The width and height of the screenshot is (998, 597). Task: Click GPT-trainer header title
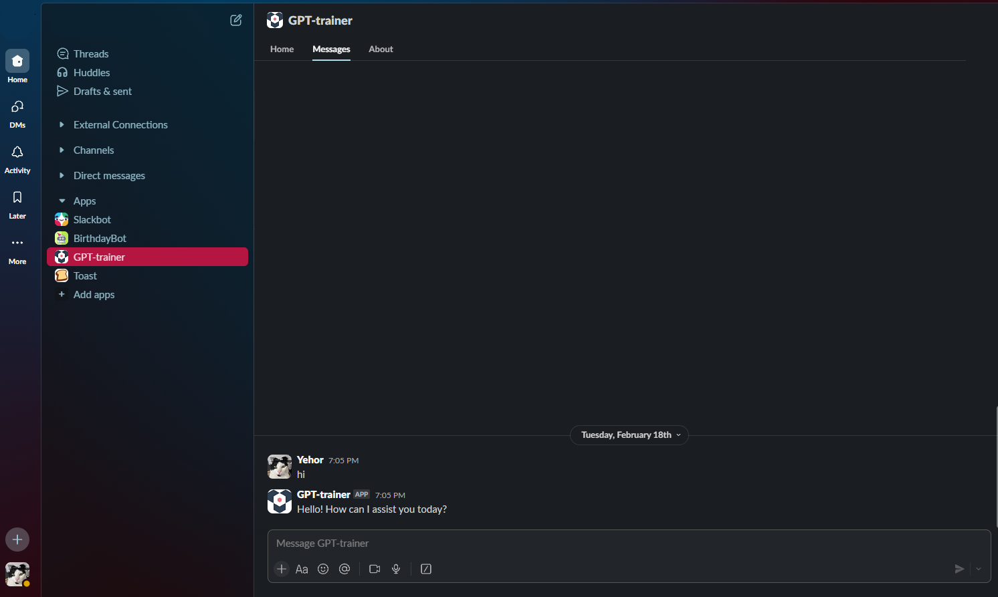tap(320, 21)
